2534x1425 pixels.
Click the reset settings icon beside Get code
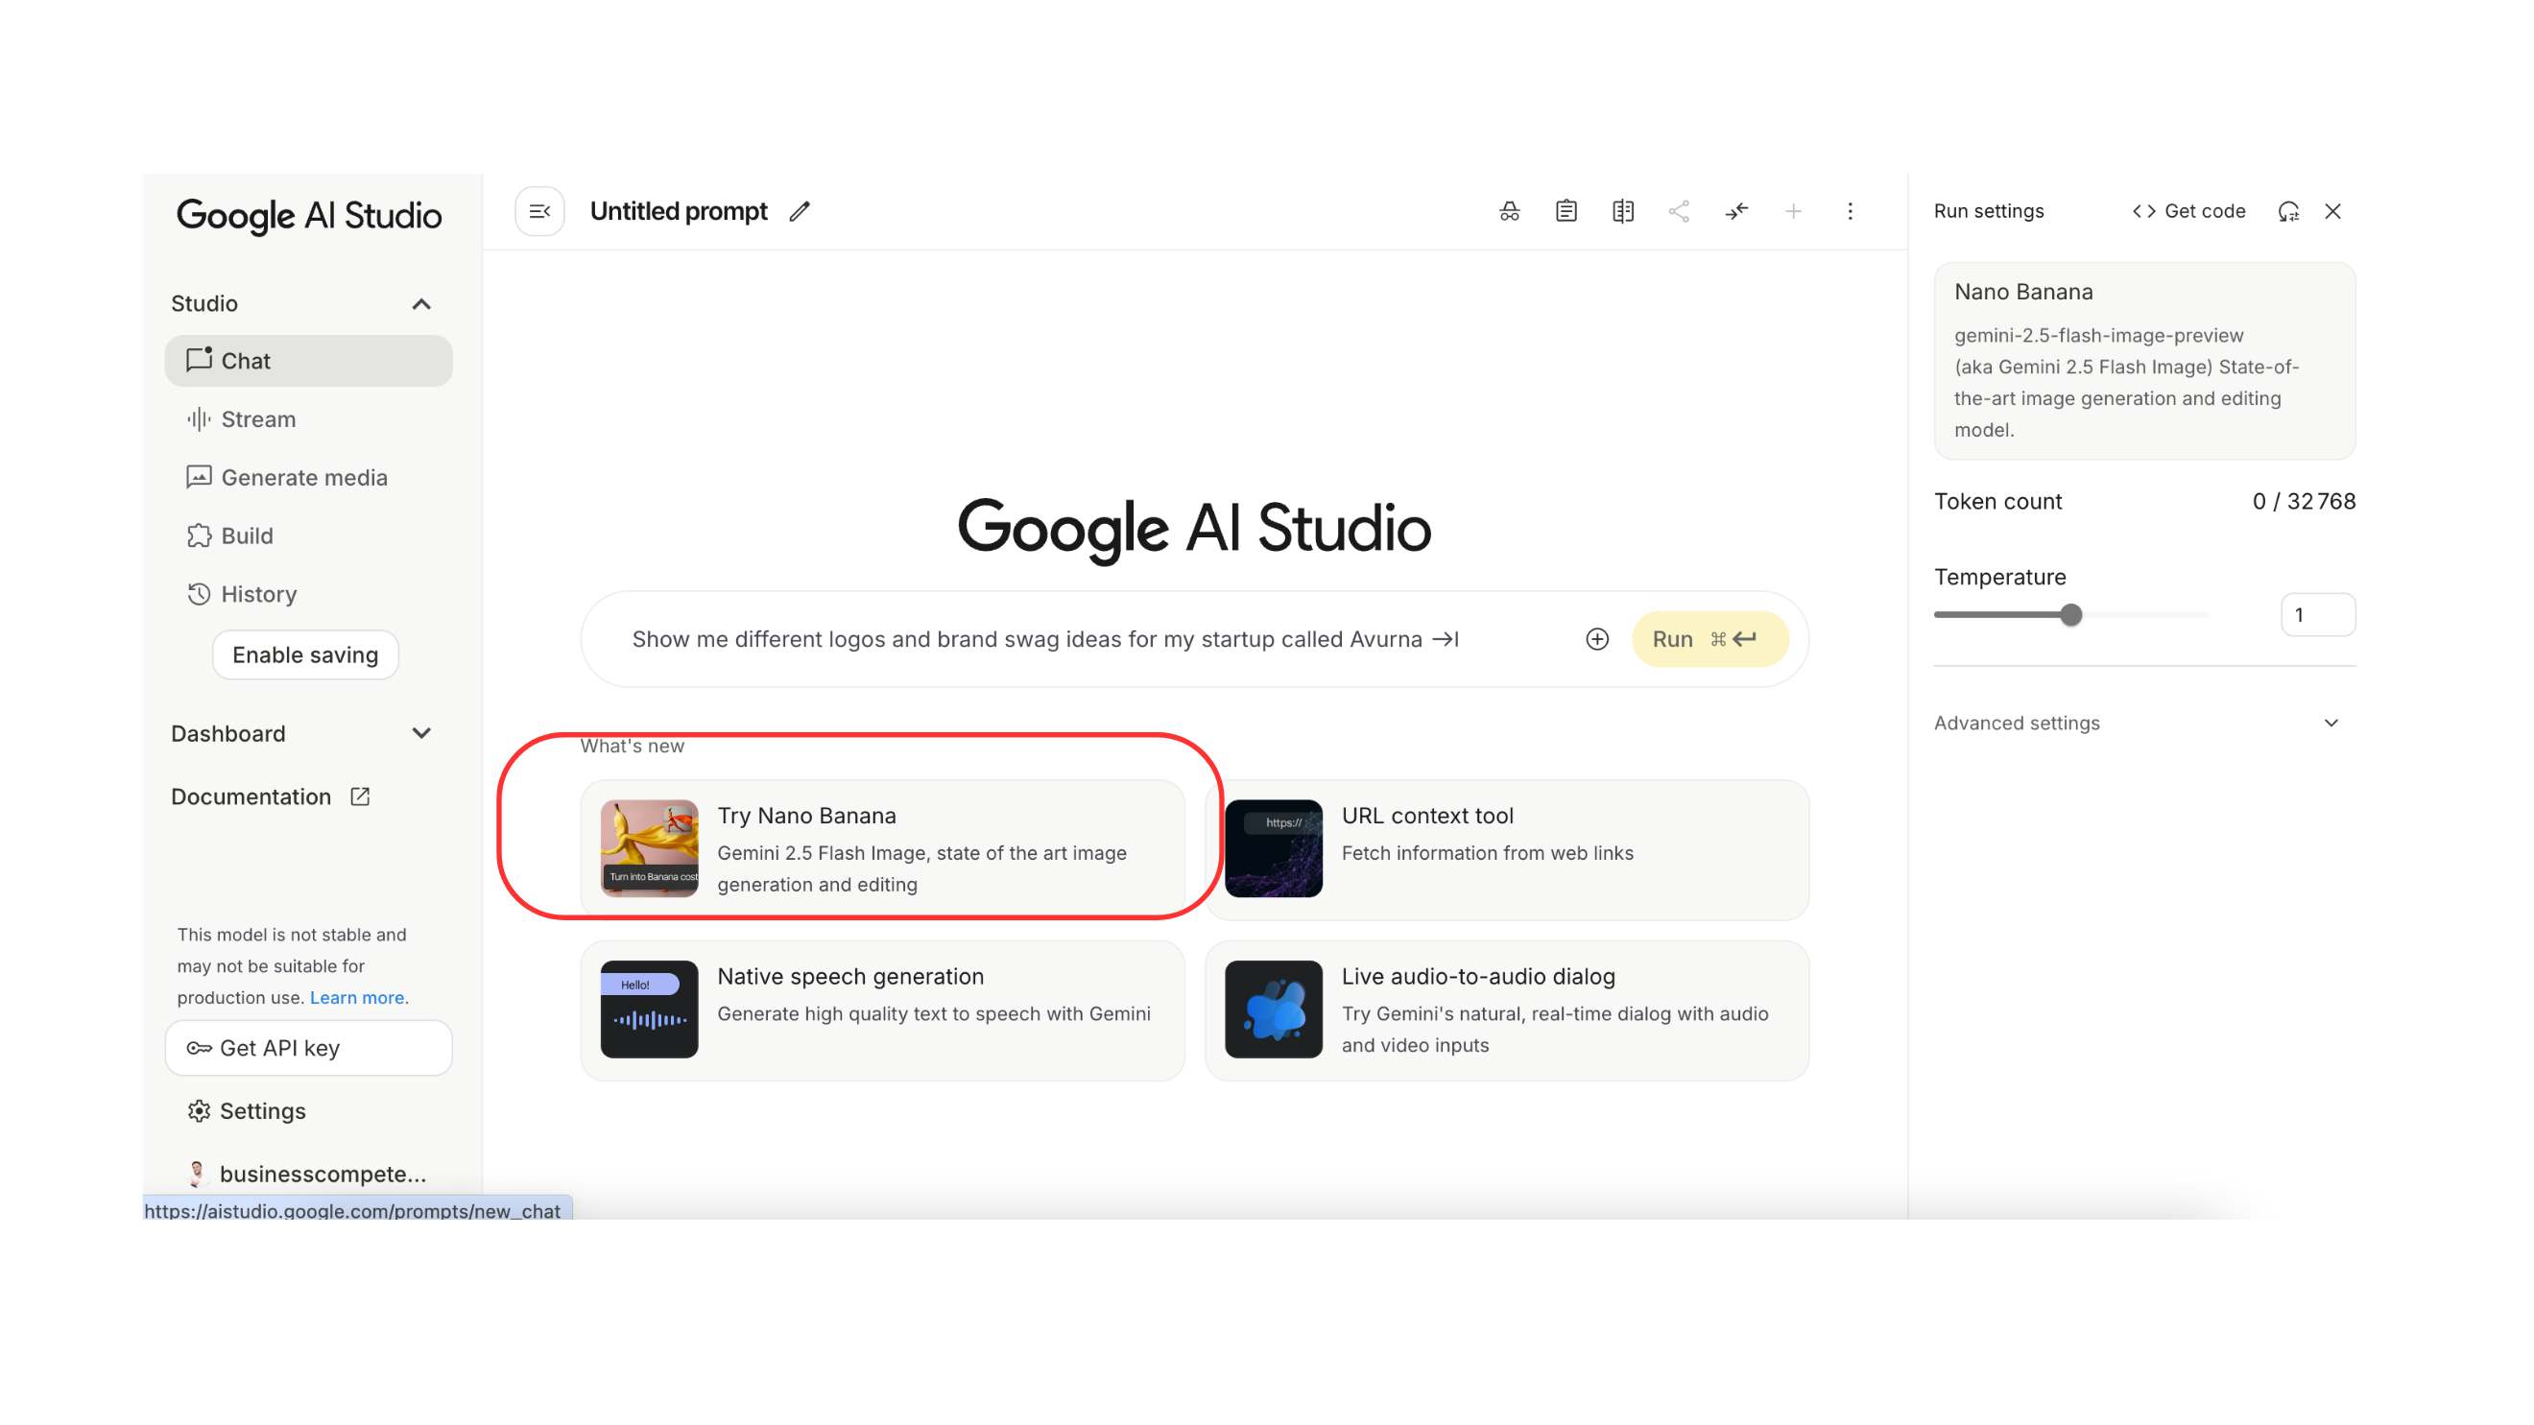coord(2288,211)
